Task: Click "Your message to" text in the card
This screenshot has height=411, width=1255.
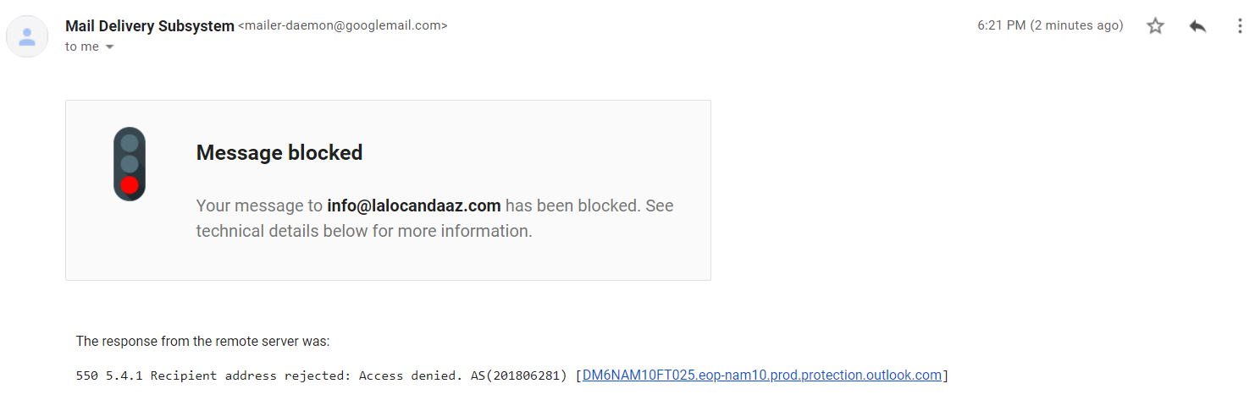Action: 259,205
